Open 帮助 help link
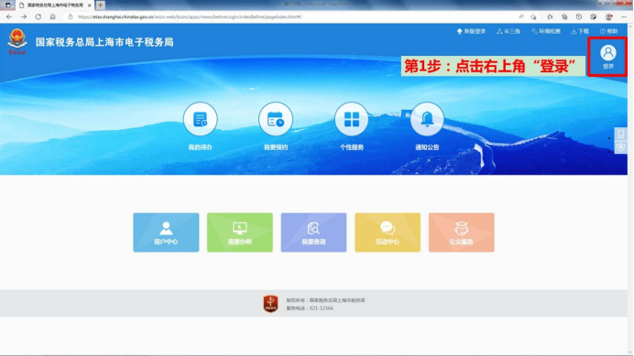This screenshot has height=356, width=634. [608, 31]
